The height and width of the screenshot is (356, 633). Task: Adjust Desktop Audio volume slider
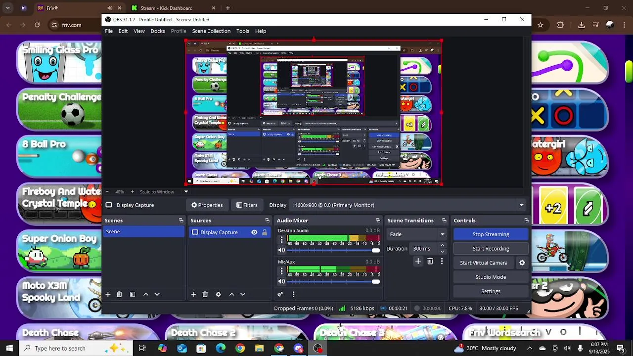point(333,250)
